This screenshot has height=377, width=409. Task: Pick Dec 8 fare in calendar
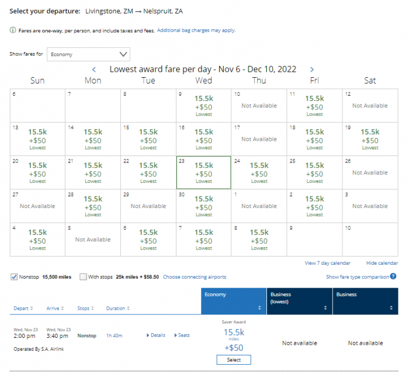coord(259,240)
